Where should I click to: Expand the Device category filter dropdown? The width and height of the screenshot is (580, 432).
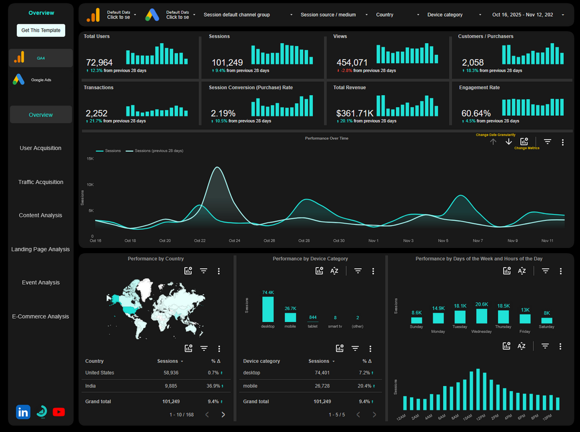click(x=455, y=15)
